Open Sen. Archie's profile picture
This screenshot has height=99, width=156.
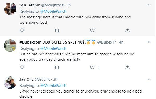click(10, 9)
